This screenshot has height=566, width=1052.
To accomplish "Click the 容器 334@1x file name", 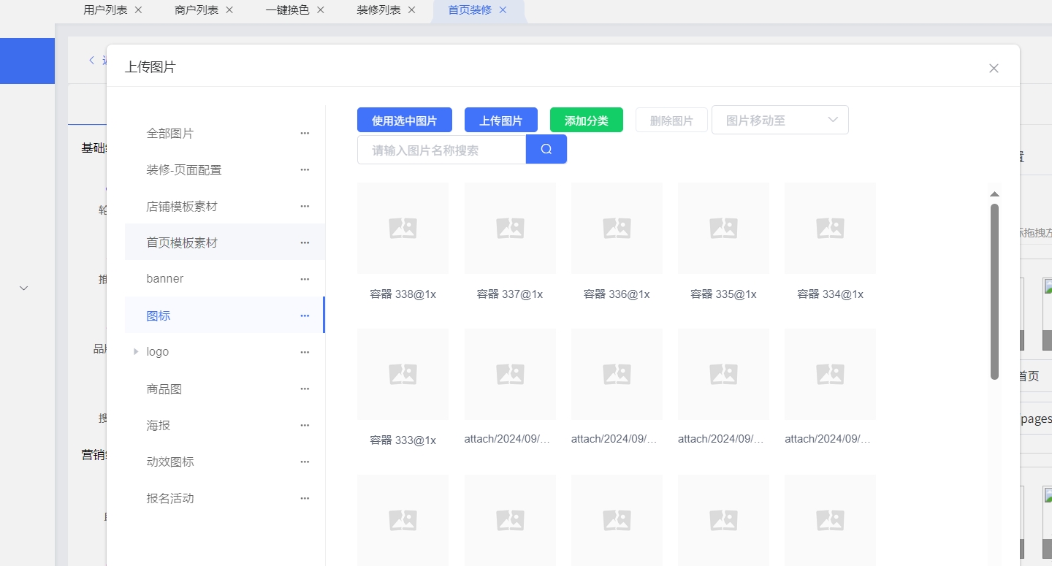I will click(x=830, y=294).
